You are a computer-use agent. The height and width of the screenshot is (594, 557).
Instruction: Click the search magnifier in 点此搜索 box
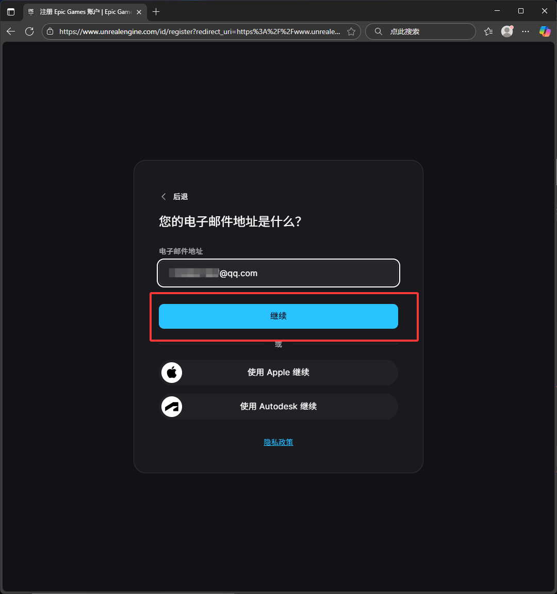(x=378, y=31)
